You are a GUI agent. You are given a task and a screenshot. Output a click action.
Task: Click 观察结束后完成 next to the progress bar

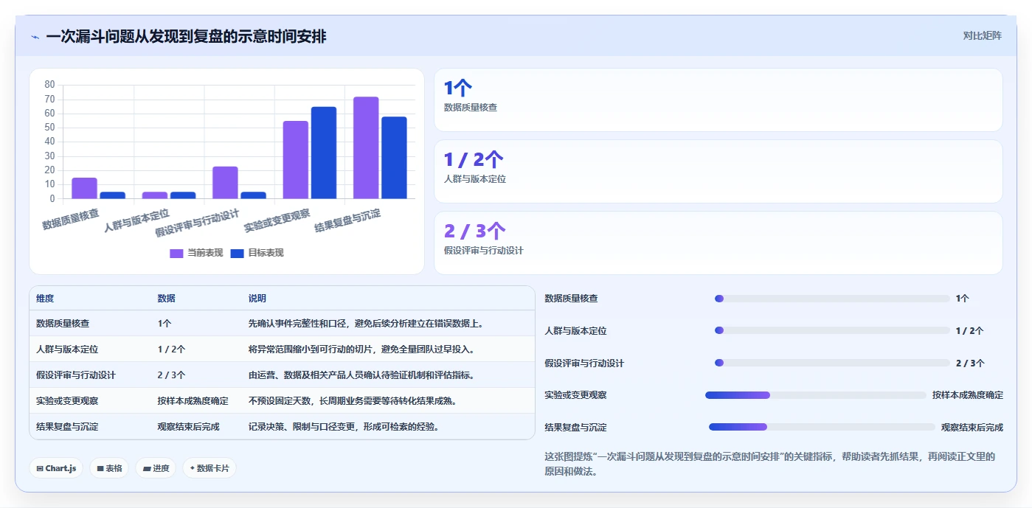coord(972,427)
